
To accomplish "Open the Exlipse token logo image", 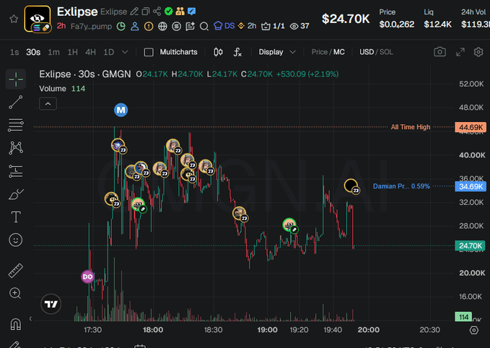I will pos(38,19).
